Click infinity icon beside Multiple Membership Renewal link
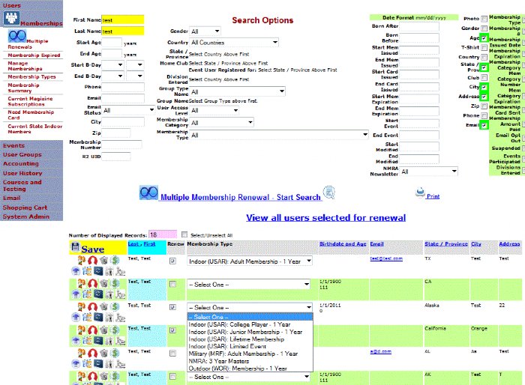The width and height of the screenshot is (525, 385). 148,193
